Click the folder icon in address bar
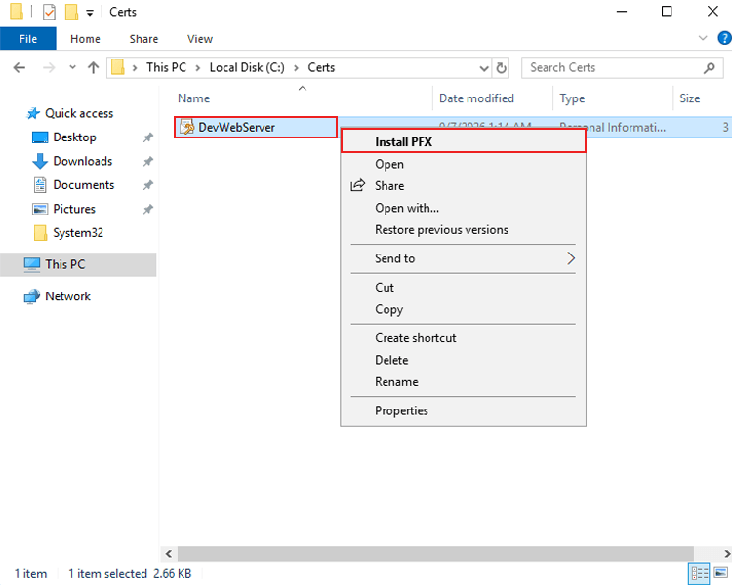Screen dimensions: 732x585 [x=118, y=67]
